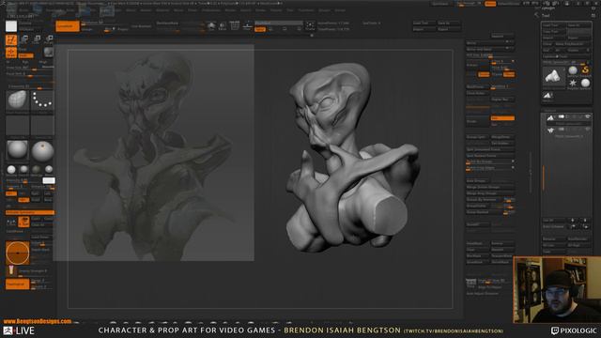Select the small tool thumbnail below main tool

pos(547,96)
